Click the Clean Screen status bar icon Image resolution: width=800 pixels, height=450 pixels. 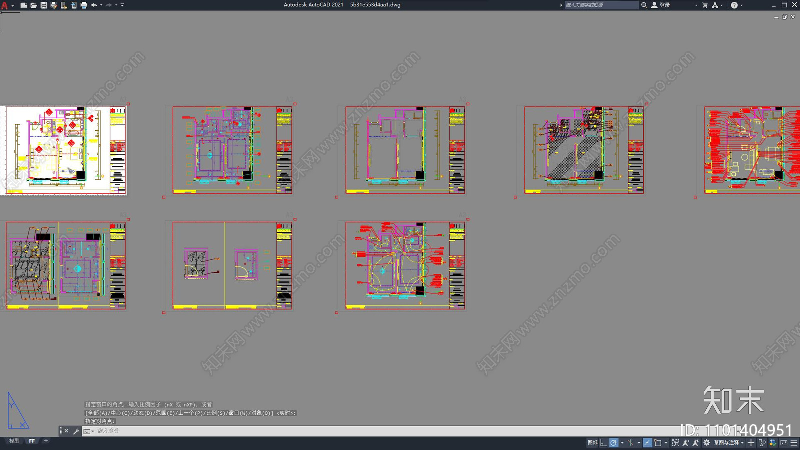click(x=784, y=442)
